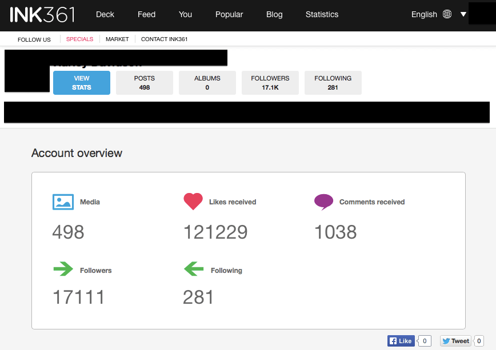Click the globe icon next to English
Screen dimensions: 496x350
tap(449, 14)
